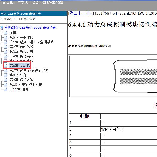This screenshot has height=157, width=157.
Task: Click the ECM connector J1 diagram
Action: pos(135,76)
